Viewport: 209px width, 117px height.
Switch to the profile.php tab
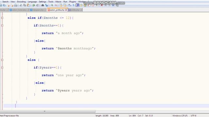75,10
